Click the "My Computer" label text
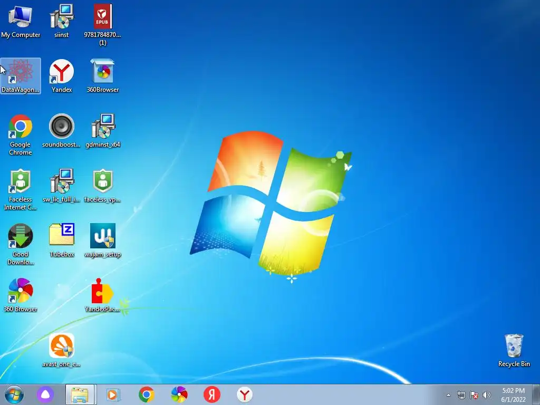The height and width of the screenshot is (405, 540). 21,35
